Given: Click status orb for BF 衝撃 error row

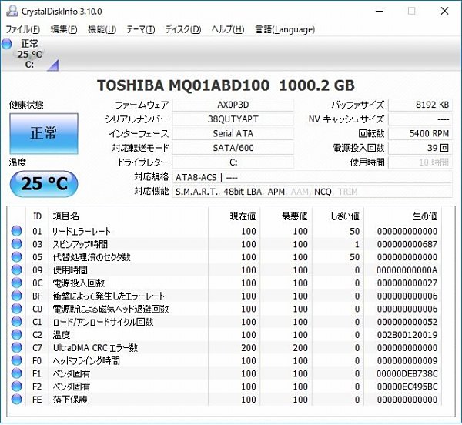Looking at the screenshot, I should (x=17, y=296).
